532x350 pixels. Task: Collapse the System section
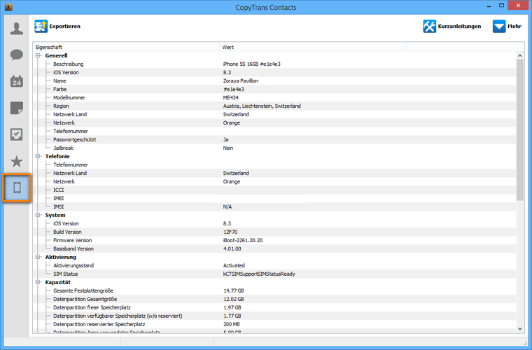[38, 215]
